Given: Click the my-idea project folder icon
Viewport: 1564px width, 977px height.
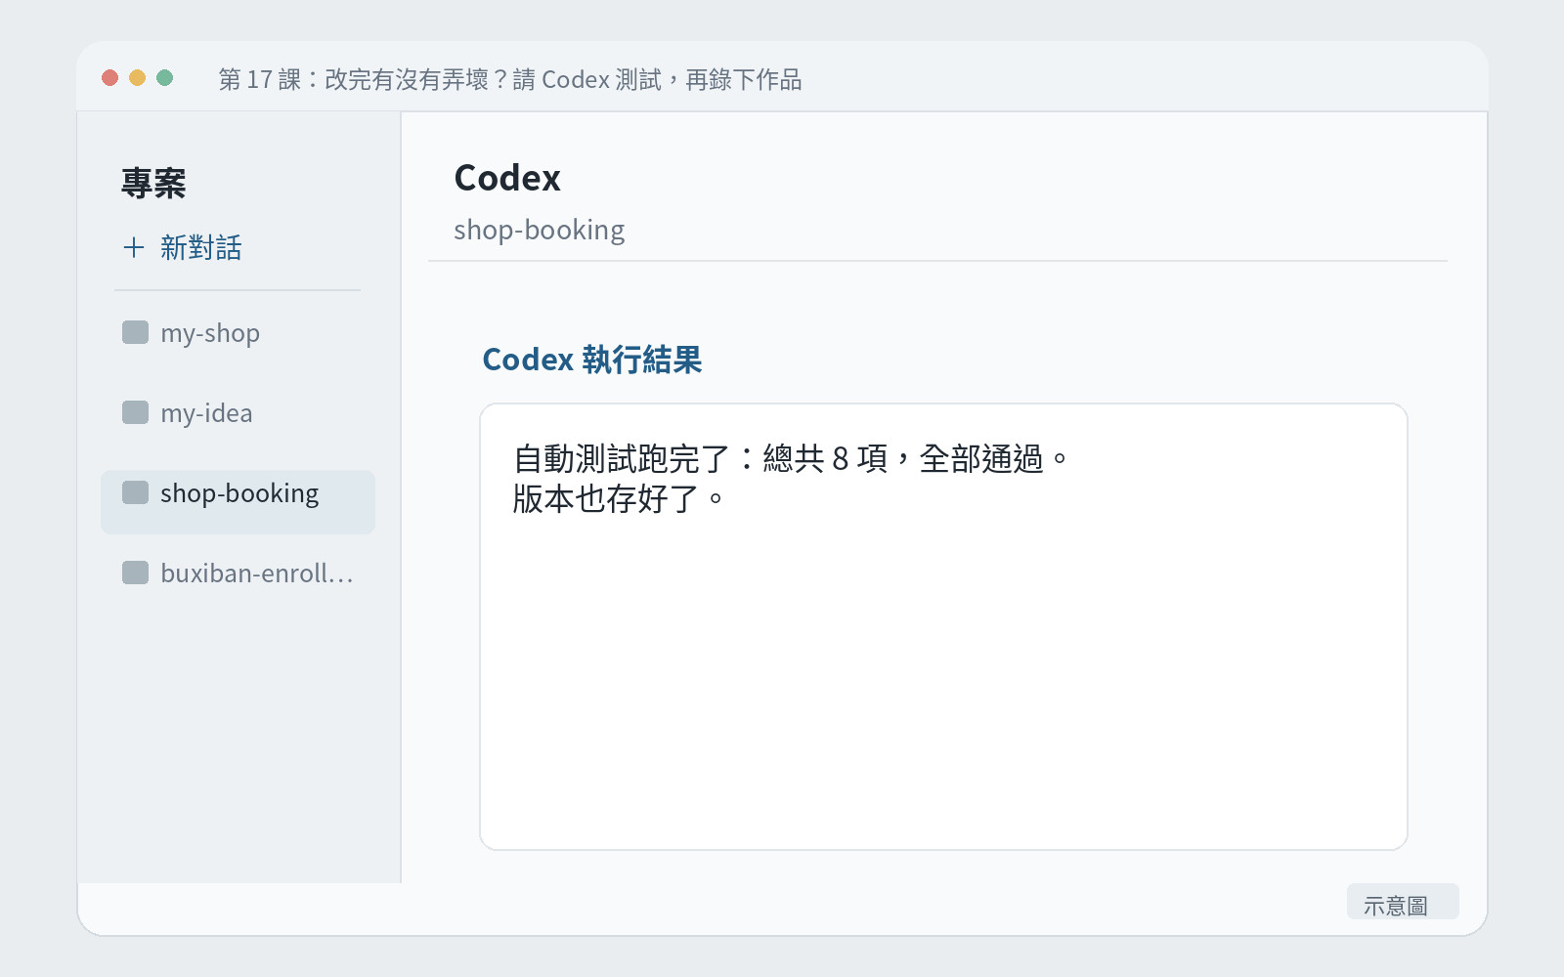Looking at the screenshot, I should (135, 412).
